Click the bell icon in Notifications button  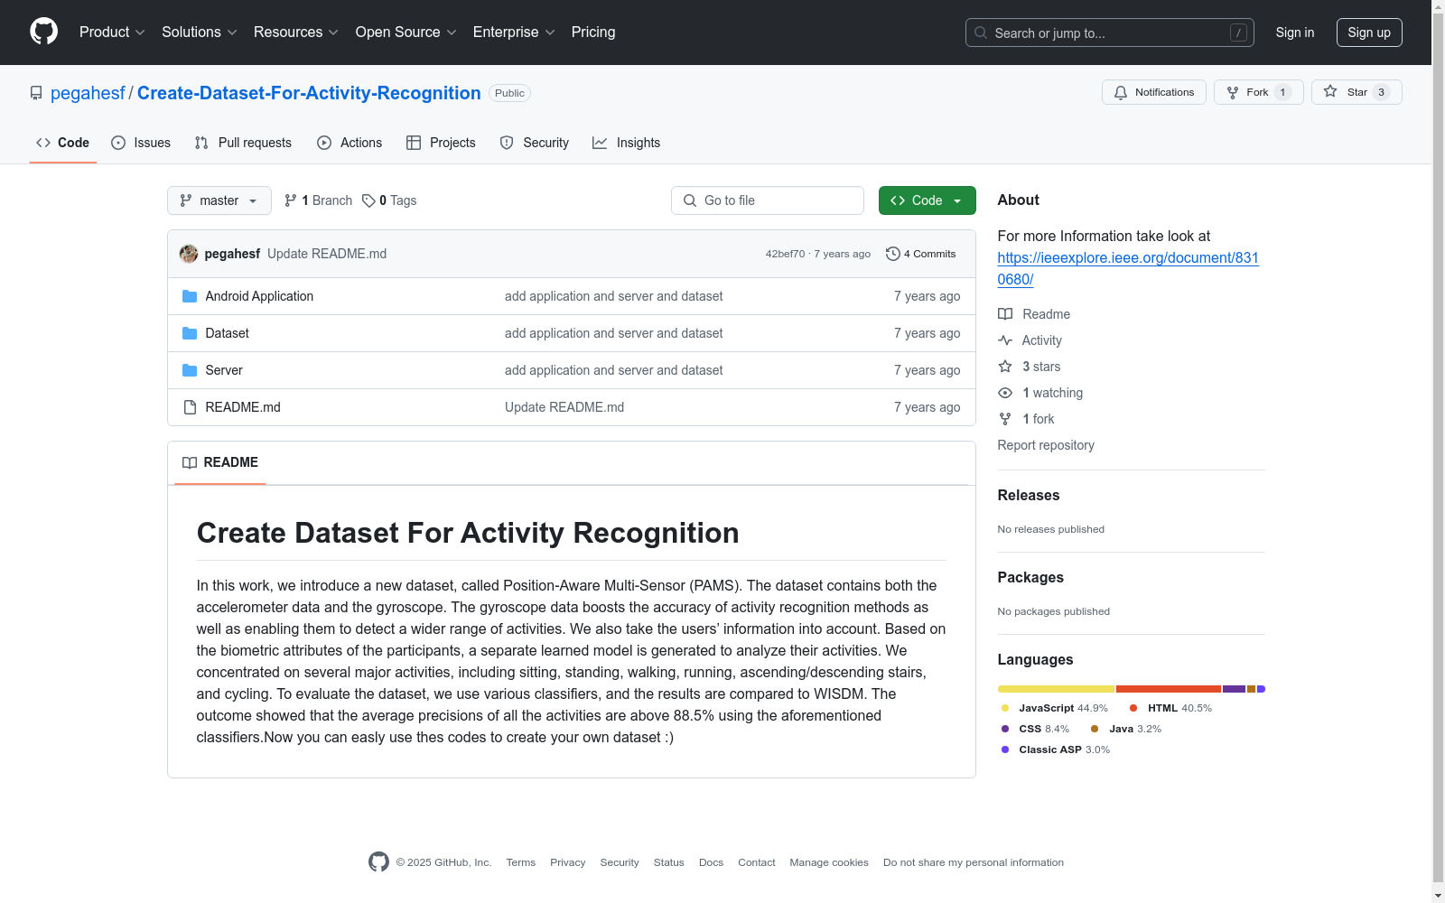coord(1121,92)
